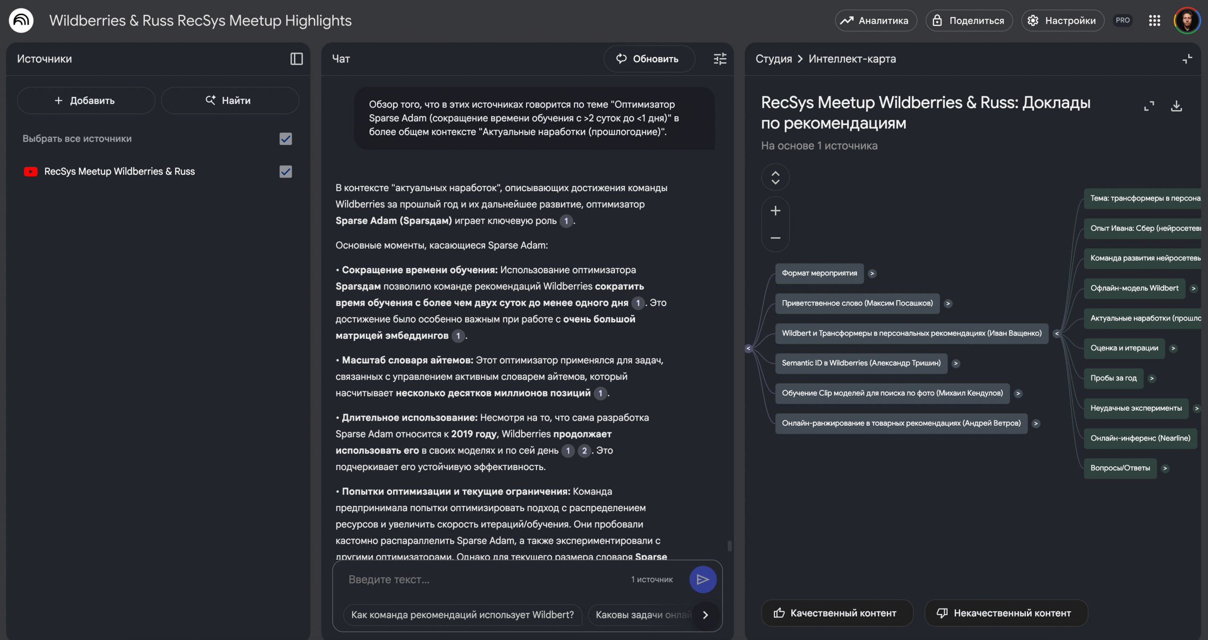Click Найти to discover sources
Image resolution: width=1208 pixels, height=640 pixels.
click(230, 100)
